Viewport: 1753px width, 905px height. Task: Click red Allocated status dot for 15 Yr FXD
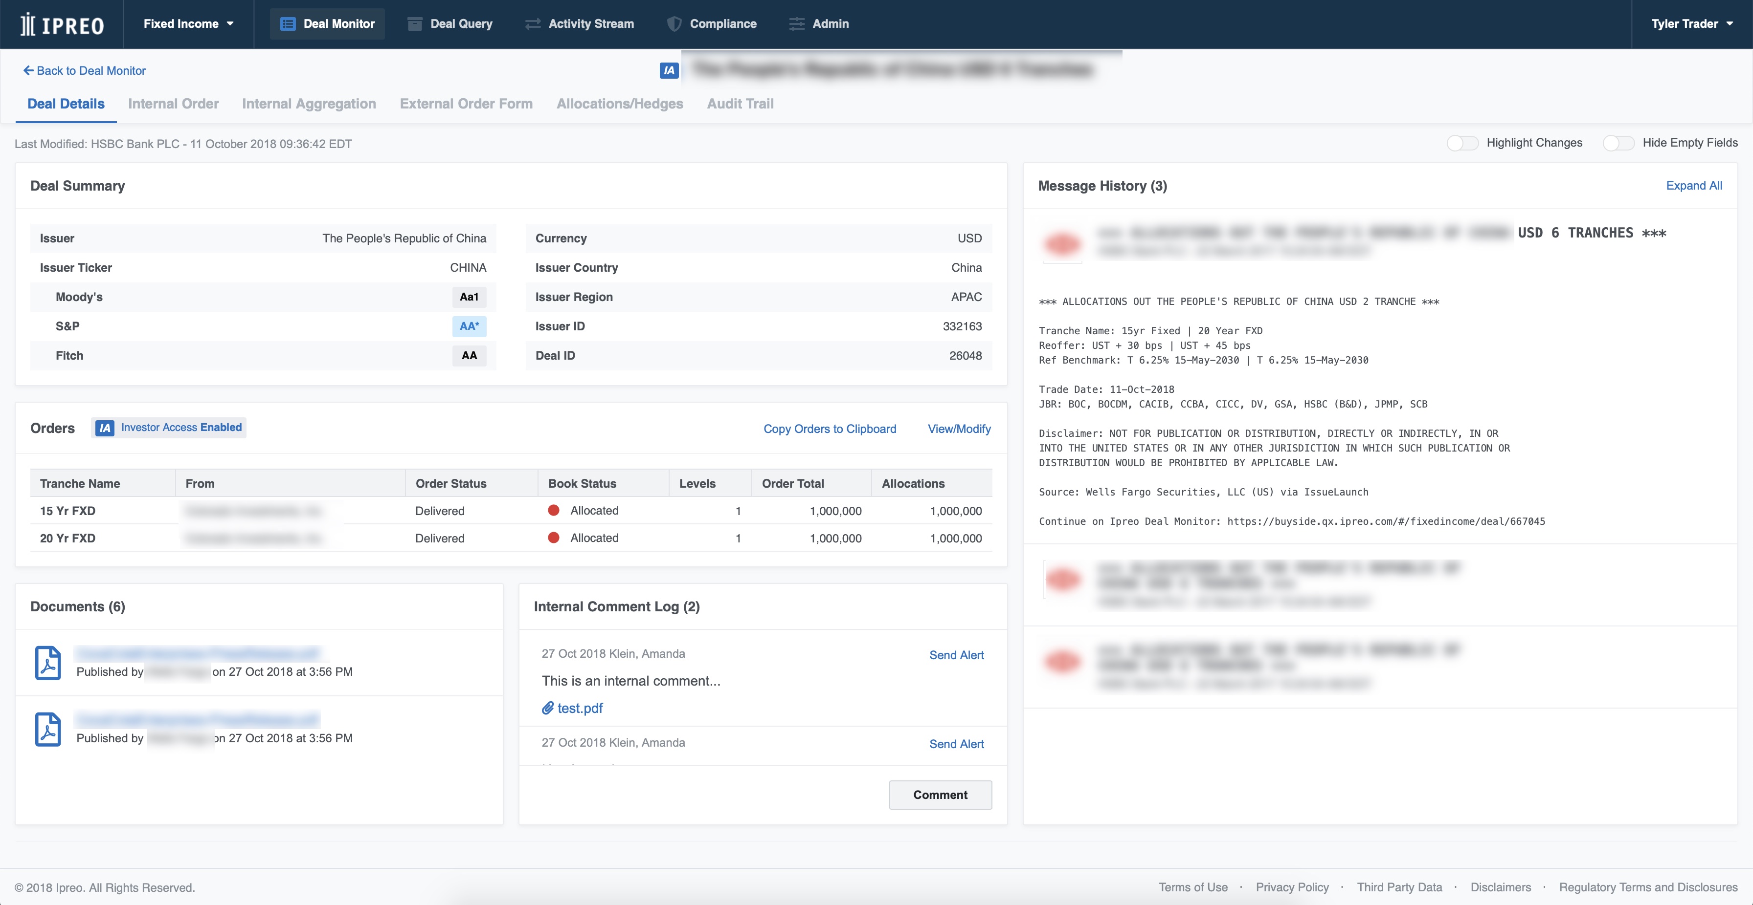(x=553, y=511)
